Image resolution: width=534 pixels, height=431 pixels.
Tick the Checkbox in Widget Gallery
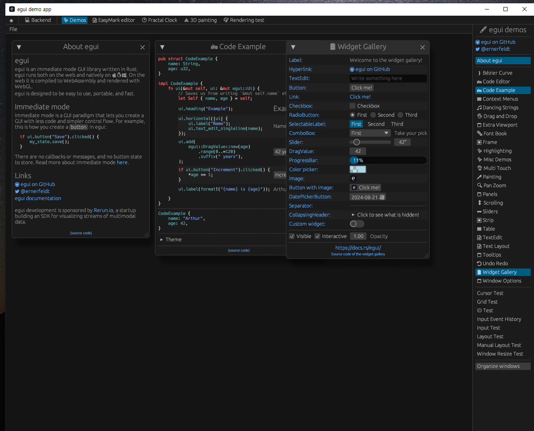tap(353, 106)
